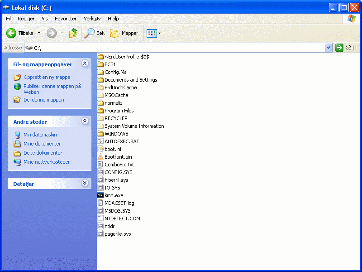
Task: Open the Tilbake history dropdown arrow
Action: point(39,33)
